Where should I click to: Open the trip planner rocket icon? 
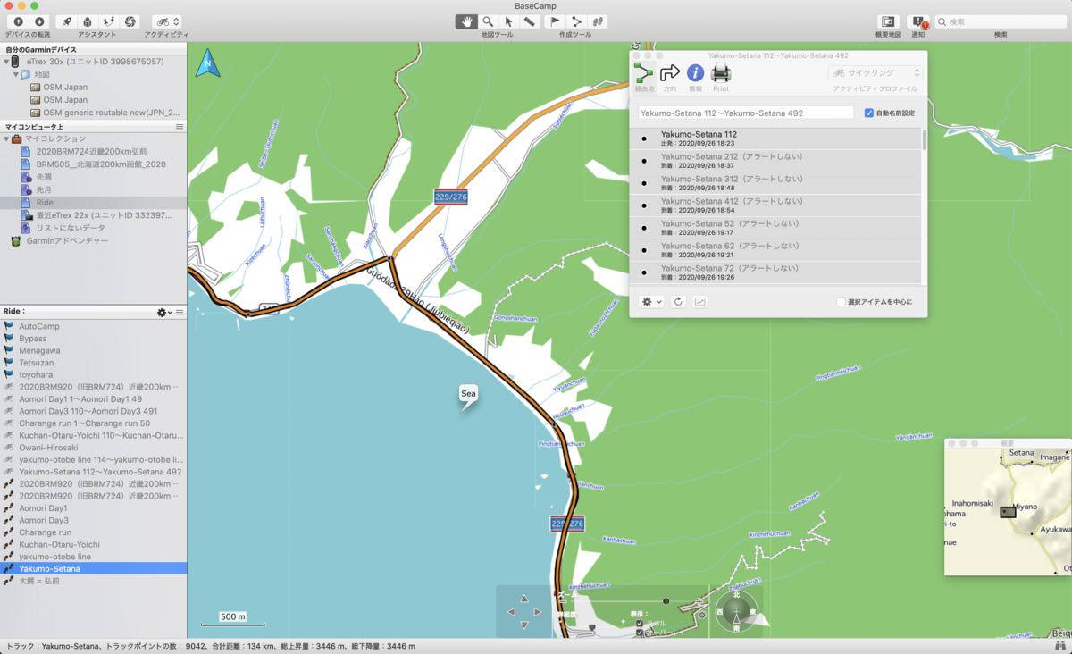pyautogui.click(x=66, y=21)
